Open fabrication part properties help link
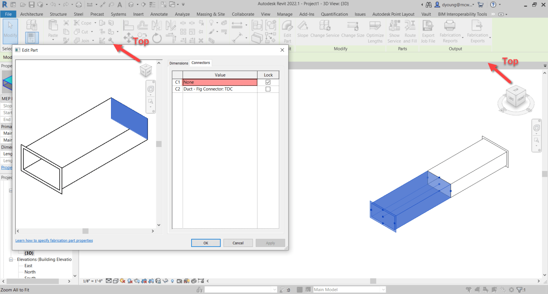The width and height of the screenshot is (548, 294). click(54, 240)
